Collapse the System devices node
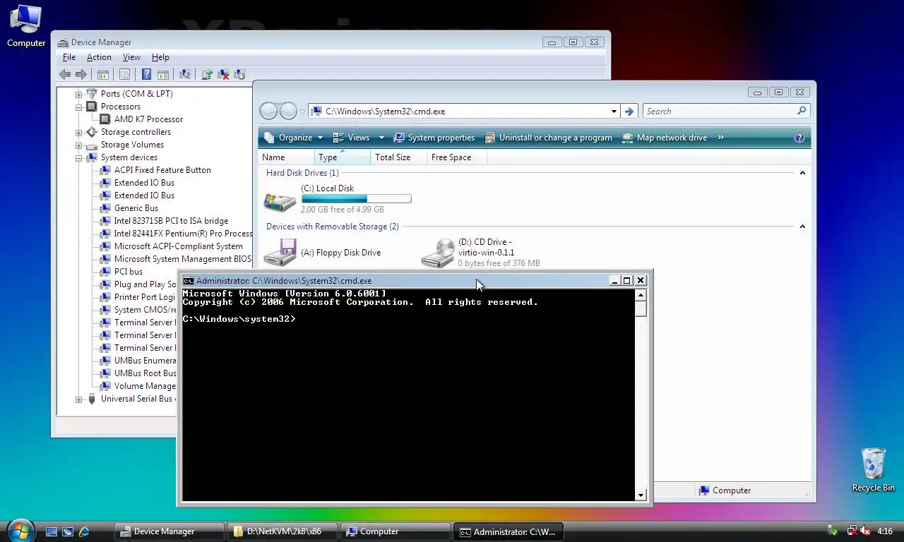 [x=79, y=157]
